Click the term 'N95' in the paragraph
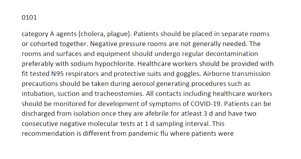 (x=58, y=74)
